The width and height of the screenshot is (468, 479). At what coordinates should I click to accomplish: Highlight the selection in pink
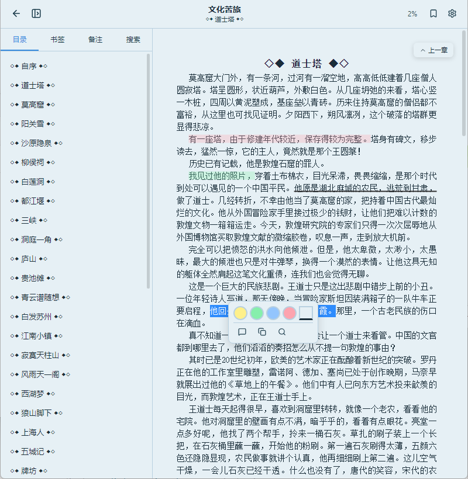(290, 313)
